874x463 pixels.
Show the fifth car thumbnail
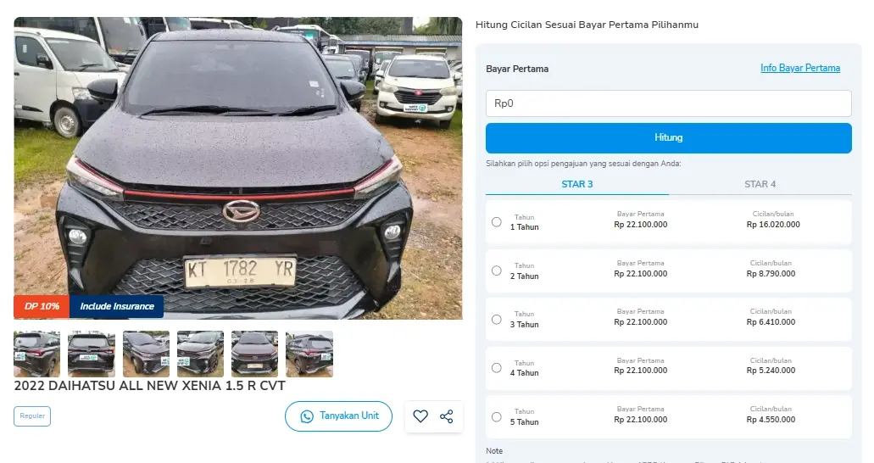click(x=254, y=354)
